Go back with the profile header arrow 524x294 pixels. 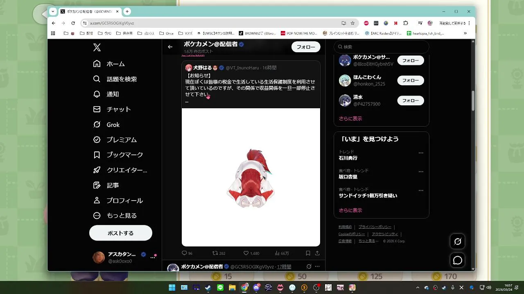(x=170, y=47)
